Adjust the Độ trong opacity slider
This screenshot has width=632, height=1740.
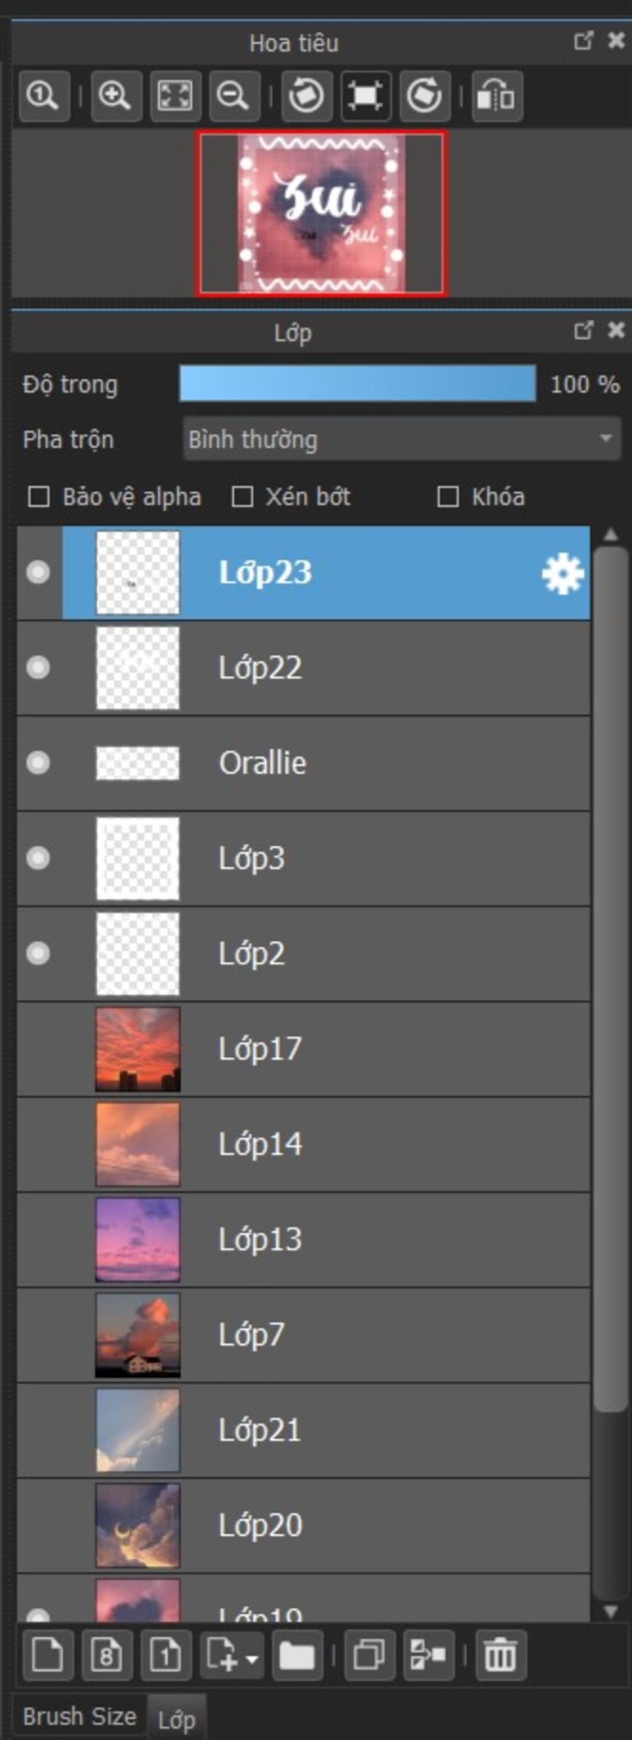pos(357,384)
